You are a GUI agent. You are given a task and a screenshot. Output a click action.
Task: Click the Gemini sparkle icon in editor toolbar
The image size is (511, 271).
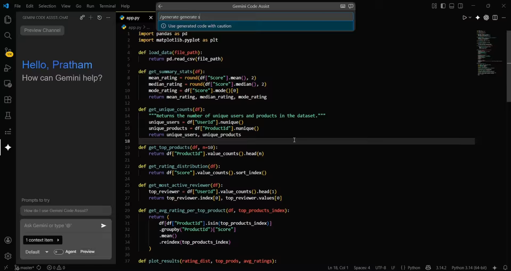coord(478,18)
